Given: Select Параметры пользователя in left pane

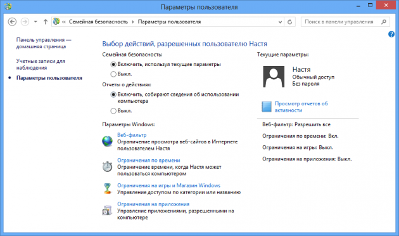Looking at the screenshot, I should [49, 78].
